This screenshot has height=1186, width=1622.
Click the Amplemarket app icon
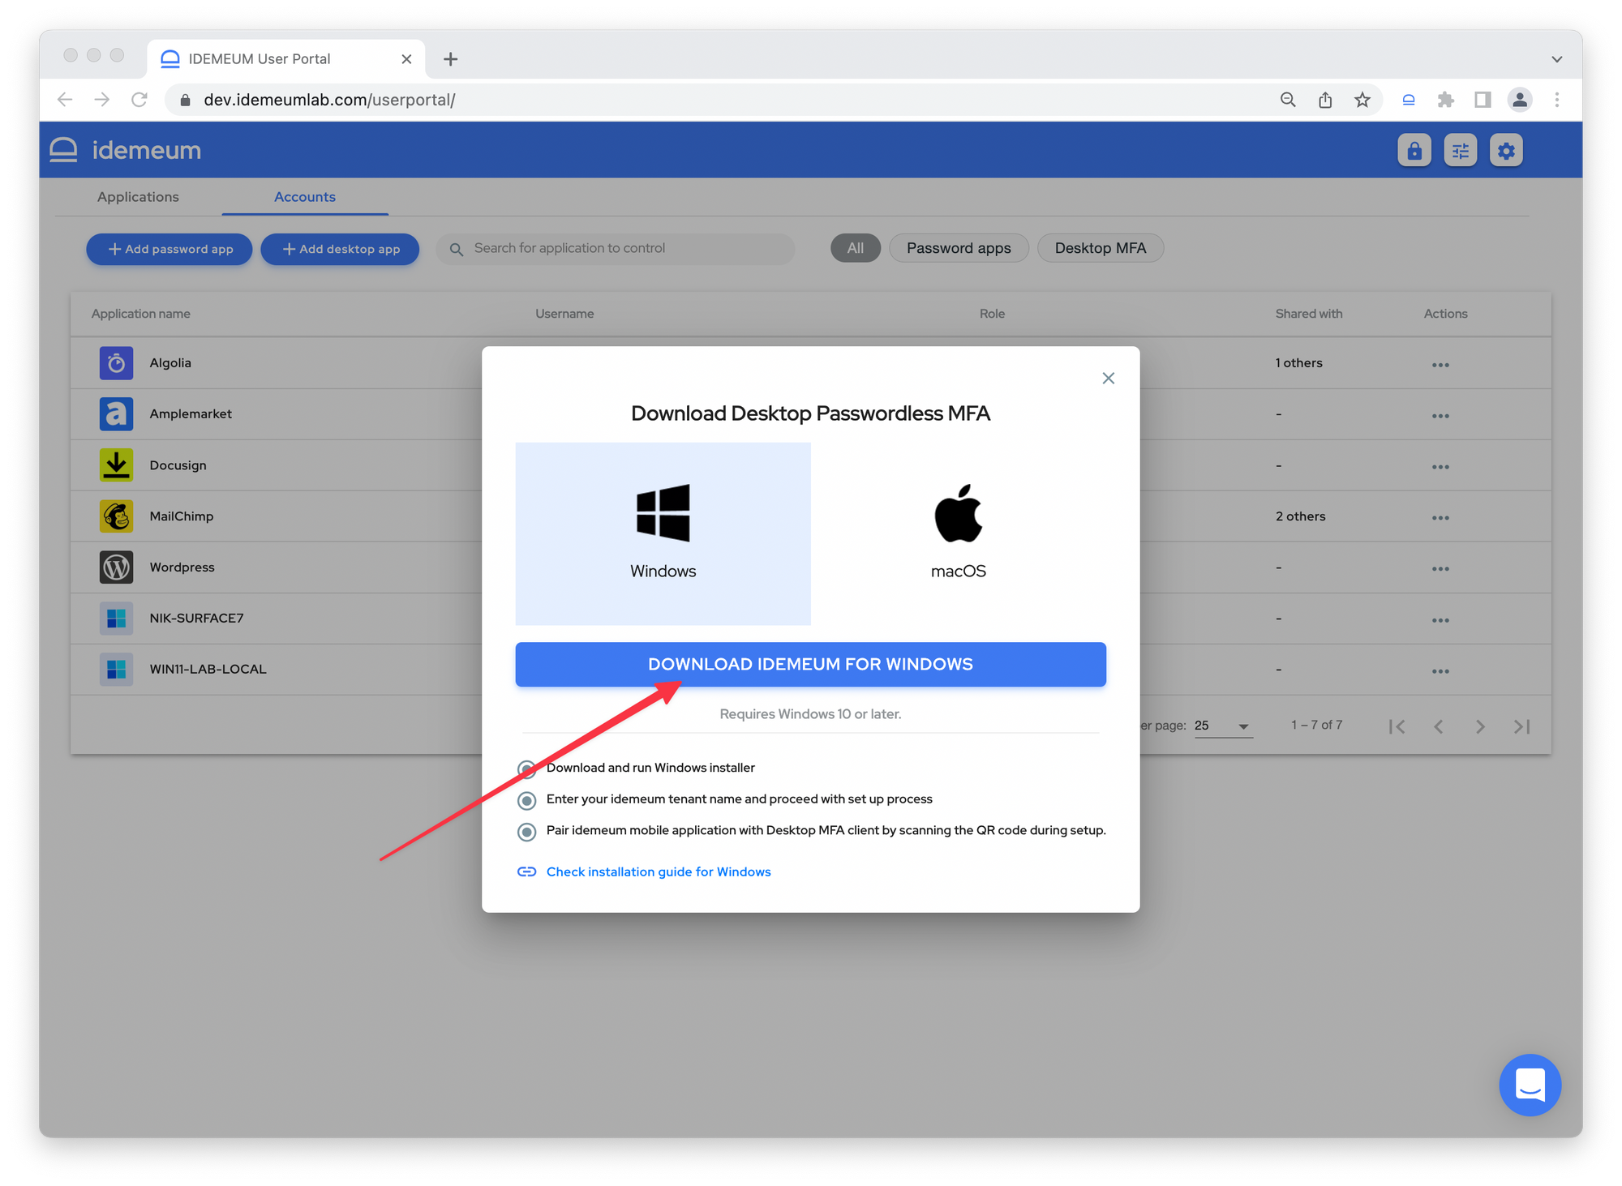point(116,414)
